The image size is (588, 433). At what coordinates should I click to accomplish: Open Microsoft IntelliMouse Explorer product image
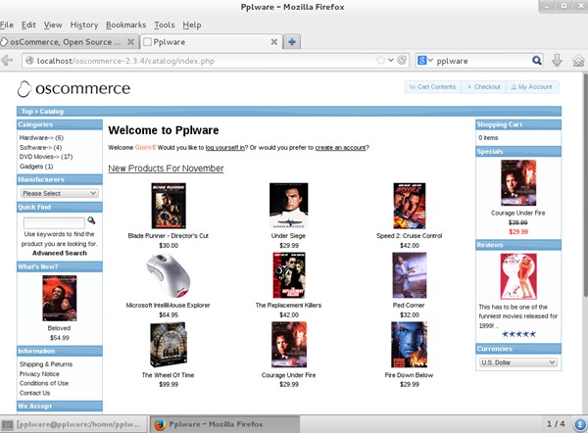[169, 275]
